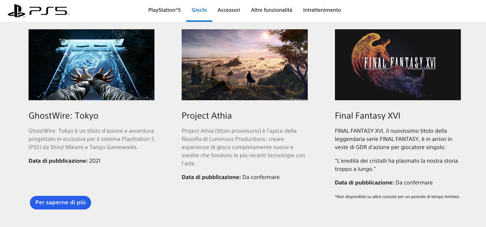Click the GhostWire: Tokyo title
This screenshot has height=227, width=486.
63,116
